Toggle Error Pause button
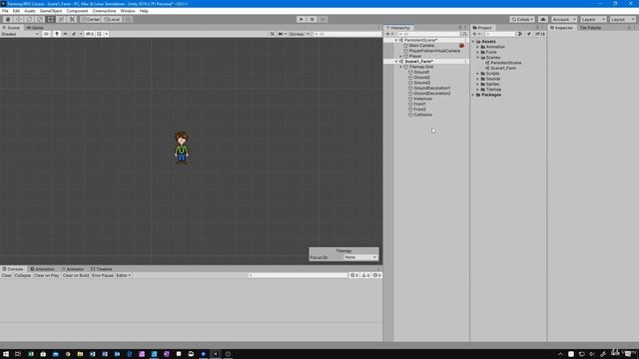 click(x=103, y=275)
